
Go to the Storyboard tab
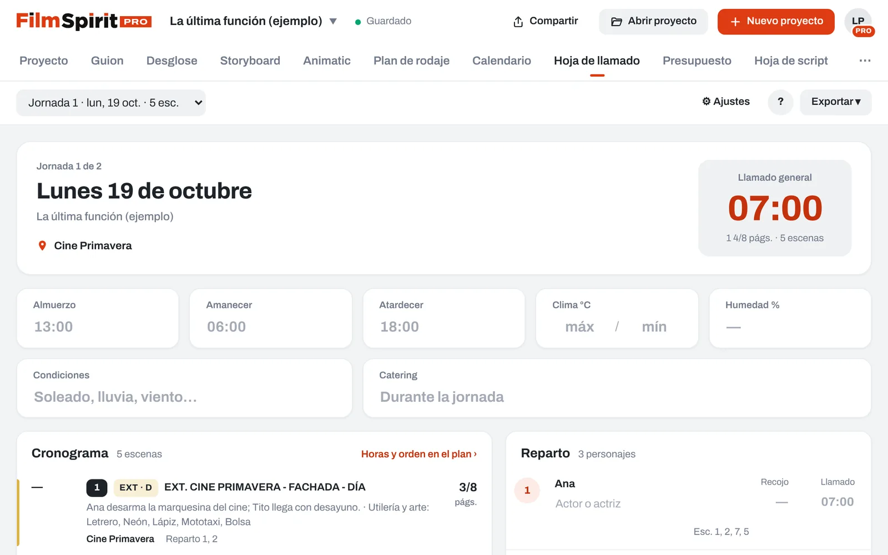point(250,60)
